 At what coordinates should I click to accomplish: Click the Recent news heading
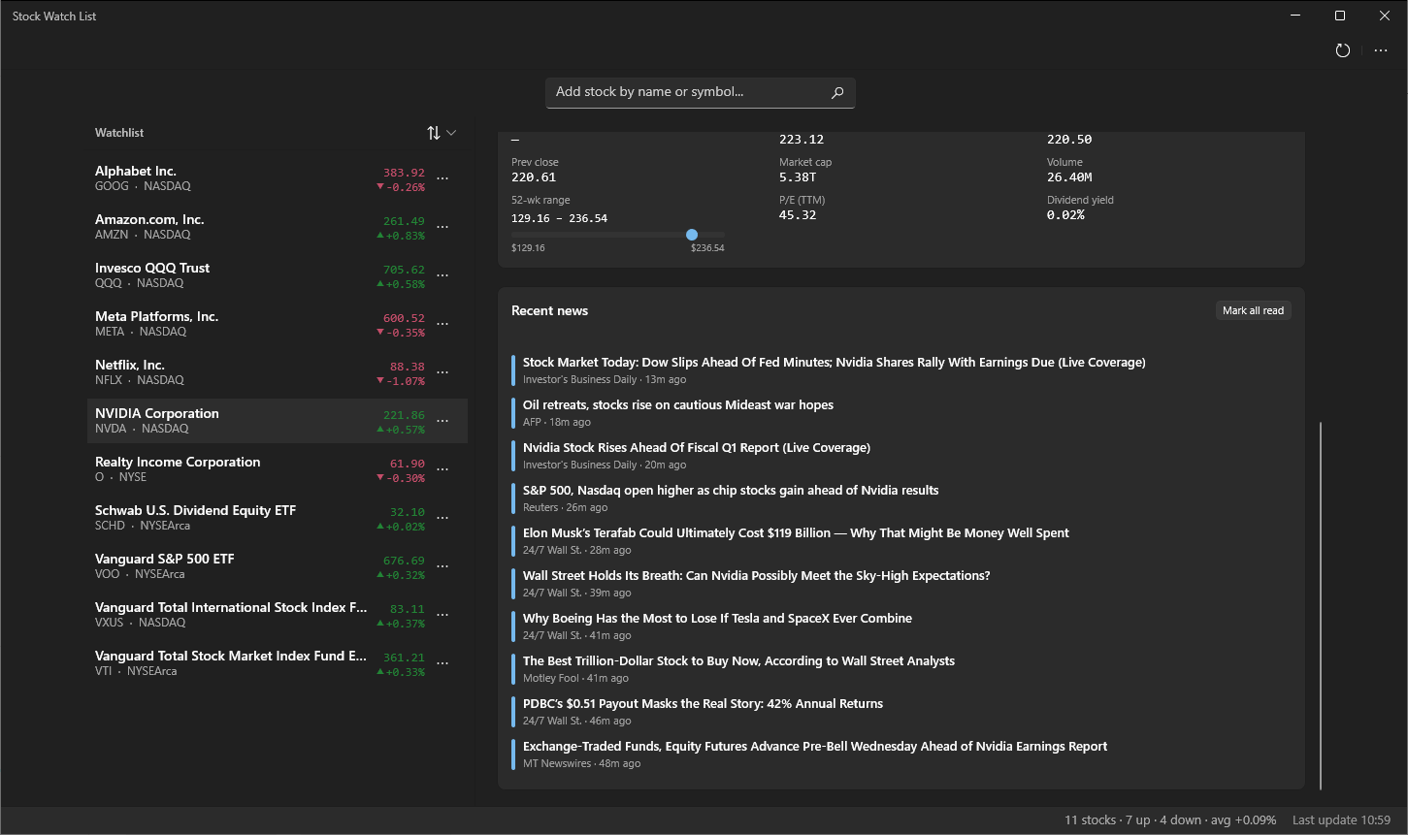coord(549,310)
